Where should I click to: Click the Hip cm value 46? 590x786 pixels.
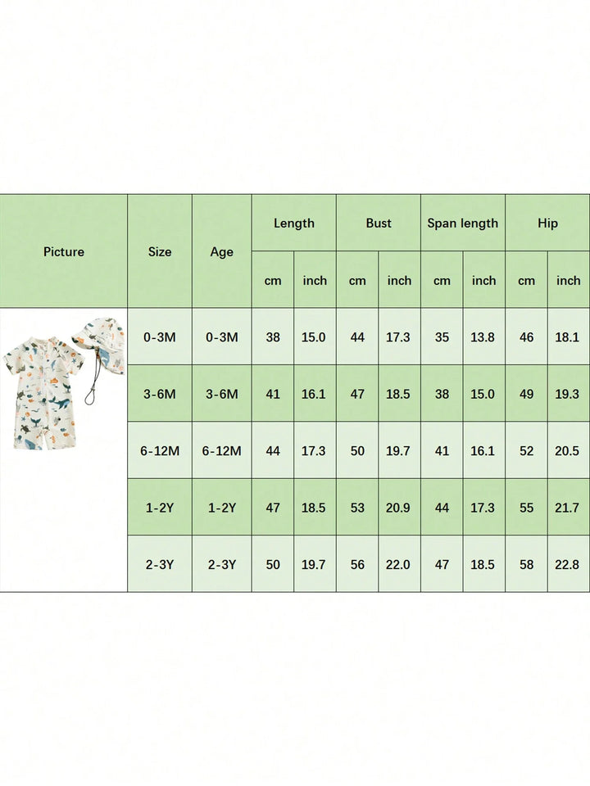[x=526, y=337]
